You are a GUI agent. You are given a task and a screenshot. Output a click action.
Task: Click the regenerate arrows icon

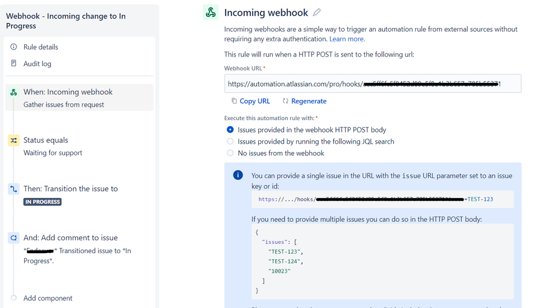coord(285,101)
